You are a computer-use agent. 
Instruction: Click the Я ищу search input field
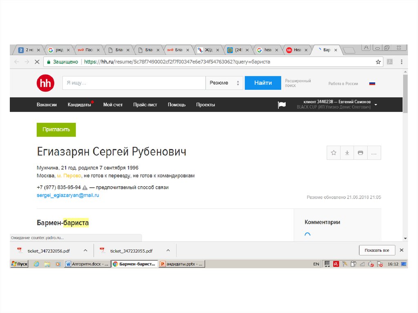coord(133,83)
